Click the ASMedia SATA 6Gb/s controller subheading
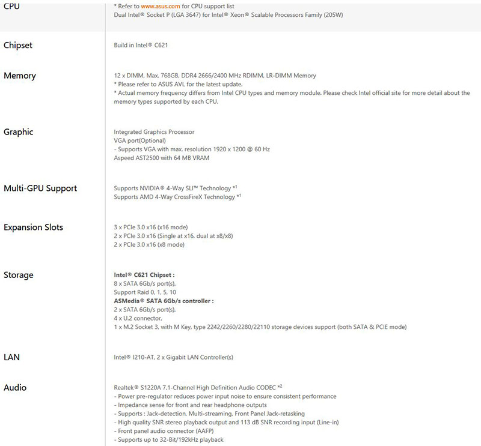The width and height of the screenshot is (481, 446). 164,301
